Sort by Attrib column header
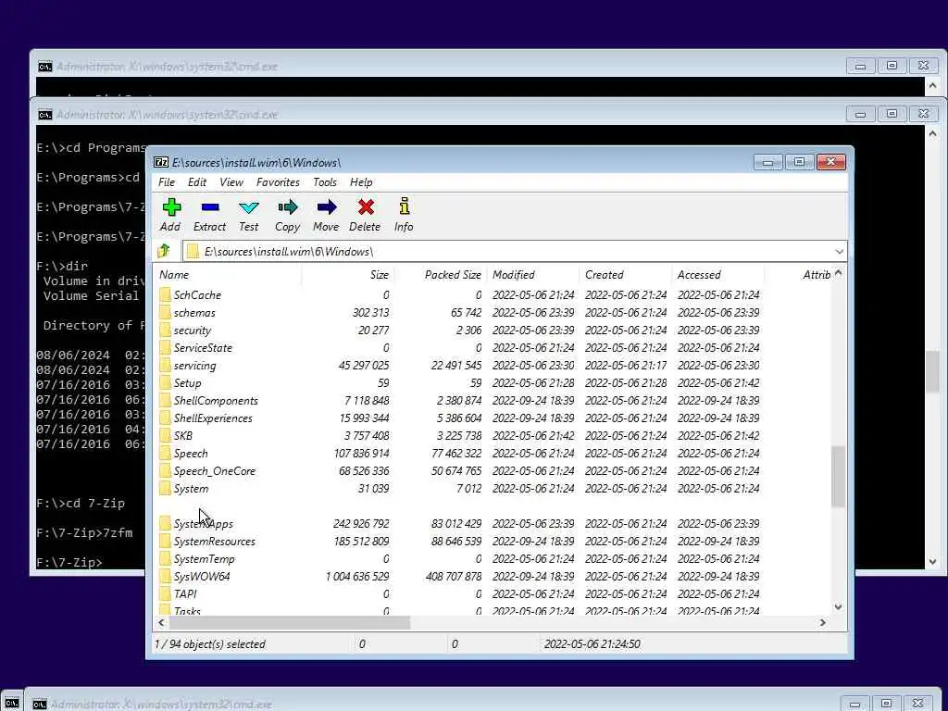This screenshot has height=711, width=948. click(x=798, y=274)
